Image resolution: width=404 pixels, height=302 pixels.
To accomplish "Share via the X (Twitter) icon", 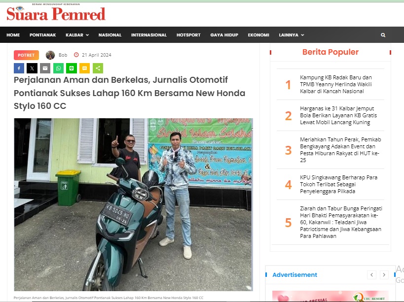I will [x=32, y=68].
